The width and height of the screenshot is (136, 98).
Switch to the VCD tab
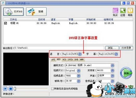point(64,60)
